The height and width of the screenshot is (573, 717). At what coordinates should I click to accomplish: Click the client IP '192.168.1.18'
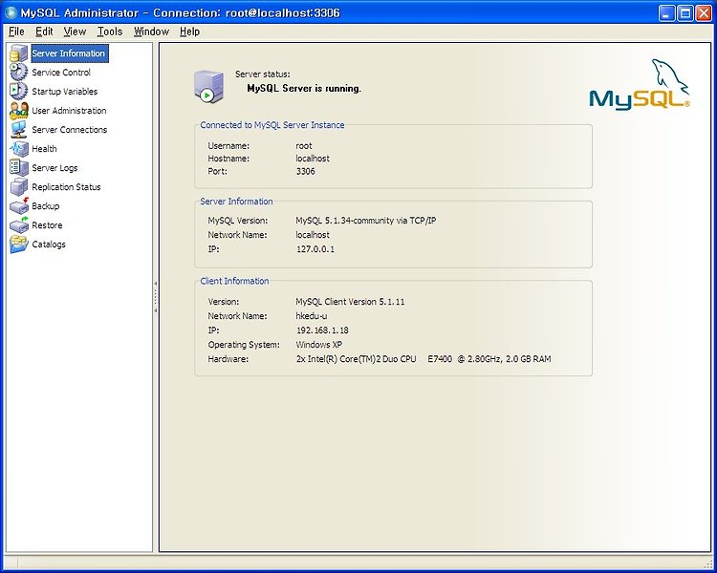322,329
